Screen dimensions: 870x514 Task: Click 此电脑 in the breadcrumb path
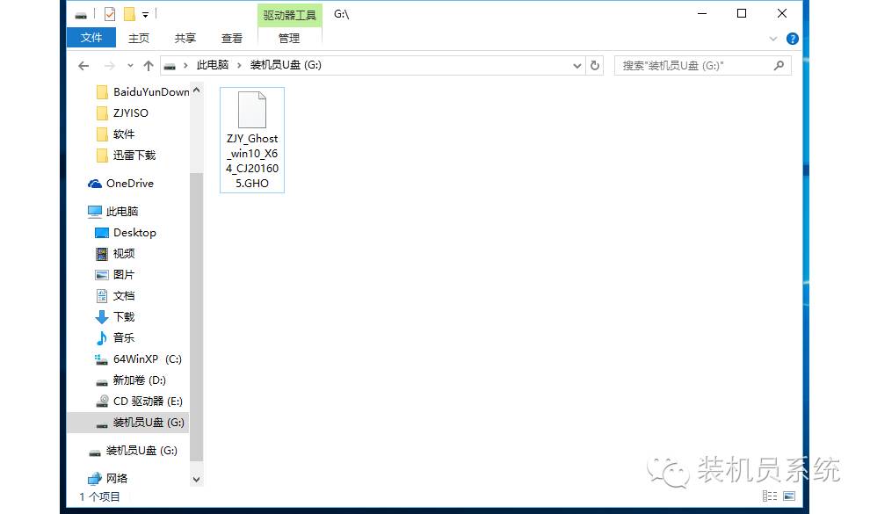[x=212, y=64]
